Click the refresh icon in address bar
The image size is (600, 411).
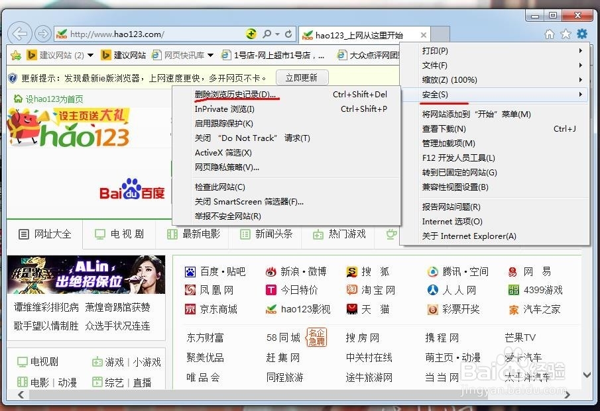click(x=288, y=34)
